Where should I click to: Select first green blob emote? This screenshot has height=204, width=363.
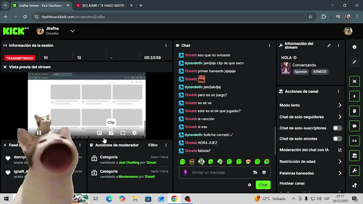click(x=183, y=161)
